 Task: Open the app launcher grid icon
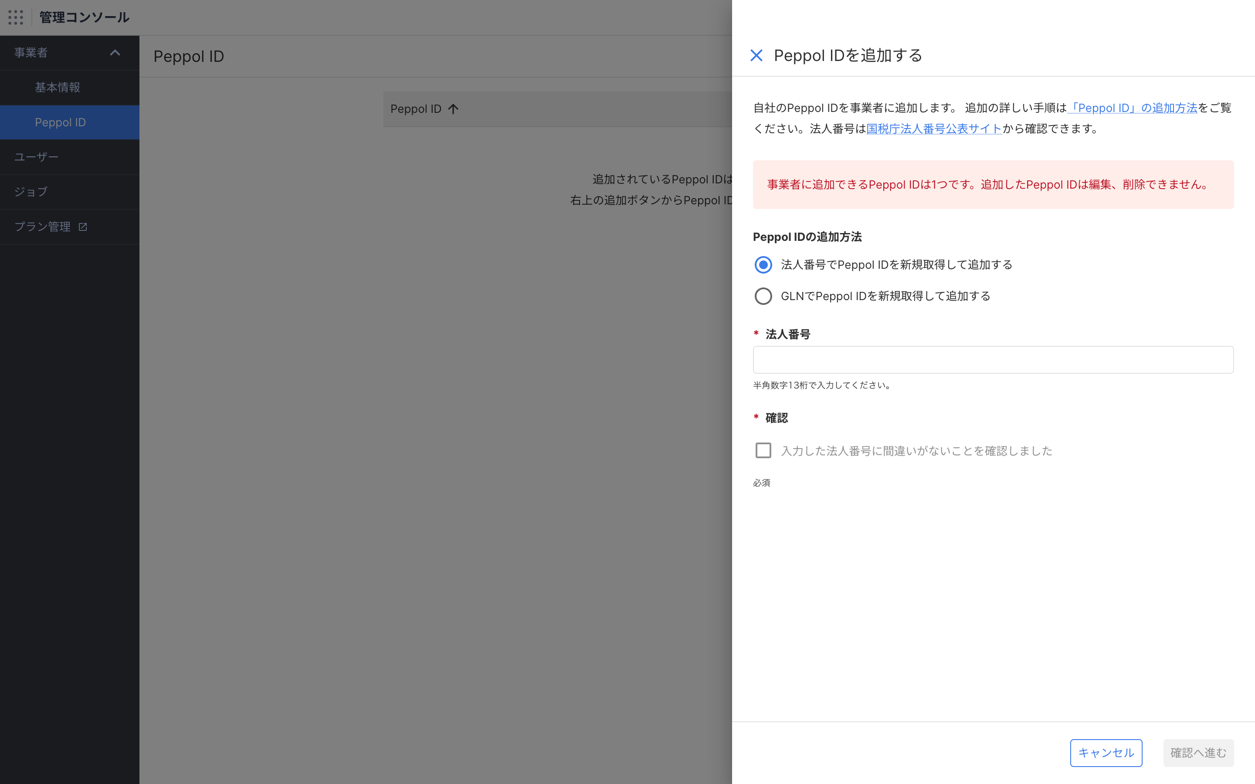pos(16,17)
